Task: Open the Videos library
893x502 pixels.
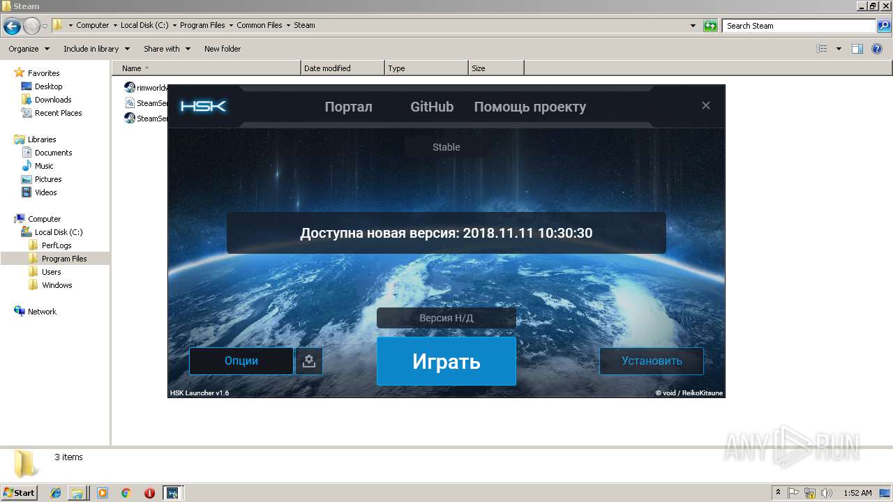Action: (46, 192)
